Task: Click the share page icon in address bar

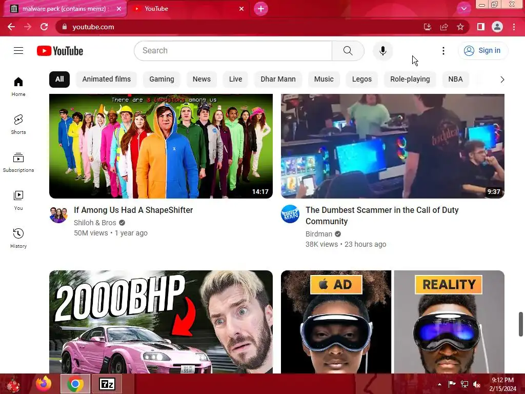Action: pos(444,27)
